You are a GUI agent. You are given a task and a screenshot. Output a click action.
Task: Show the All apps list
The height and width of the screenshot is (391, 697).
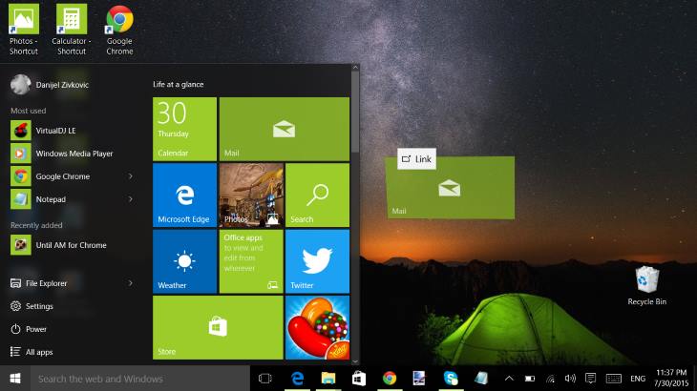coord(32,352)
